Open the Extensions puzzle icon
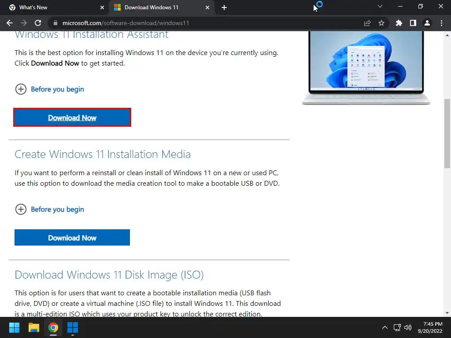This screenshot has height=338, width=451. pyautogui.click(x=399, y=23)
